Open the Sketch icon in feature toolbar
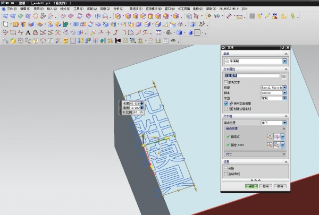This screenshot has width=319, height=215. (6, 24)
